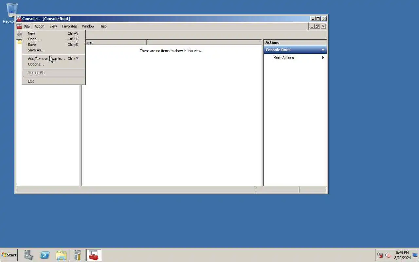Click the muted speaker tray icon
This screenshot has width=419, height=262.
coord(388,255)
